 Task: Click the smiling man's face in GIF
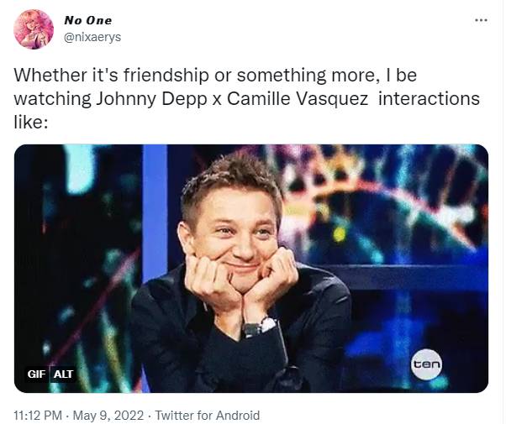tap(235, 235)
